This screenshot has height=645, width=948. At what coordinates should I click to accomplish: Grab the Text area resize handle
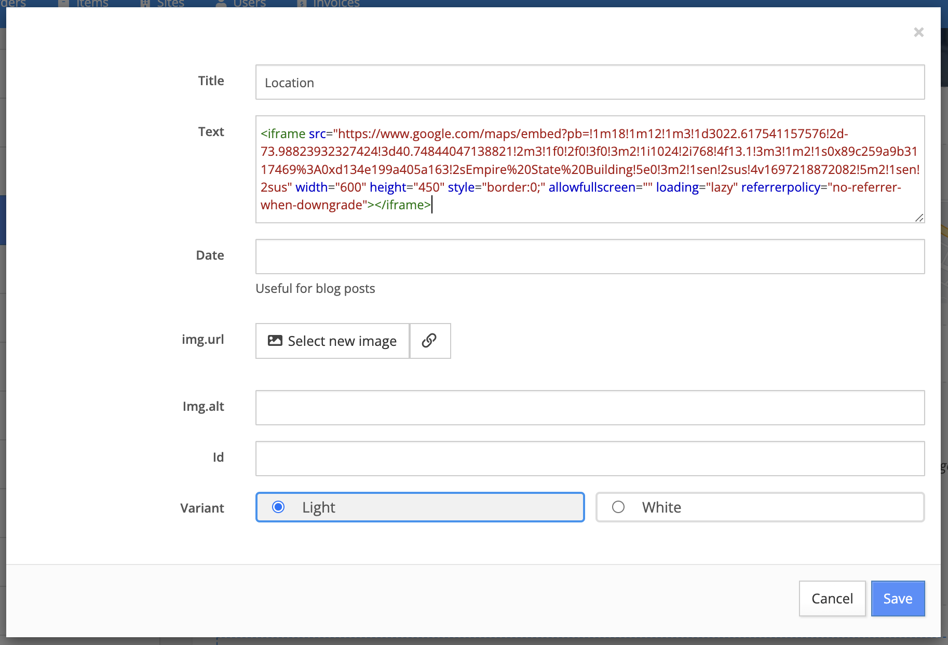pos(919,218)
